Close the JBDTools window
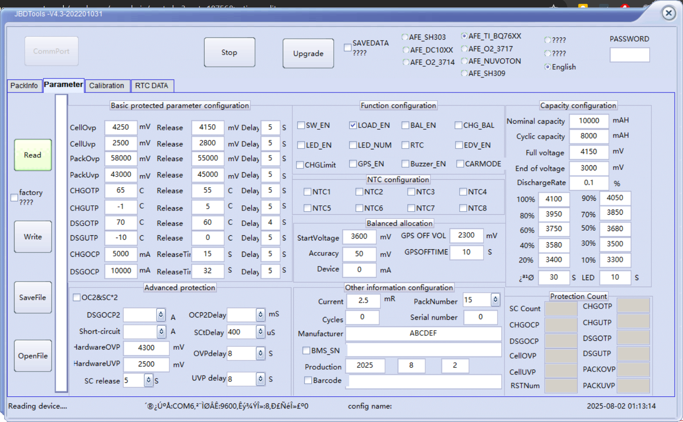The image size is (683, 422). [669, 13]
